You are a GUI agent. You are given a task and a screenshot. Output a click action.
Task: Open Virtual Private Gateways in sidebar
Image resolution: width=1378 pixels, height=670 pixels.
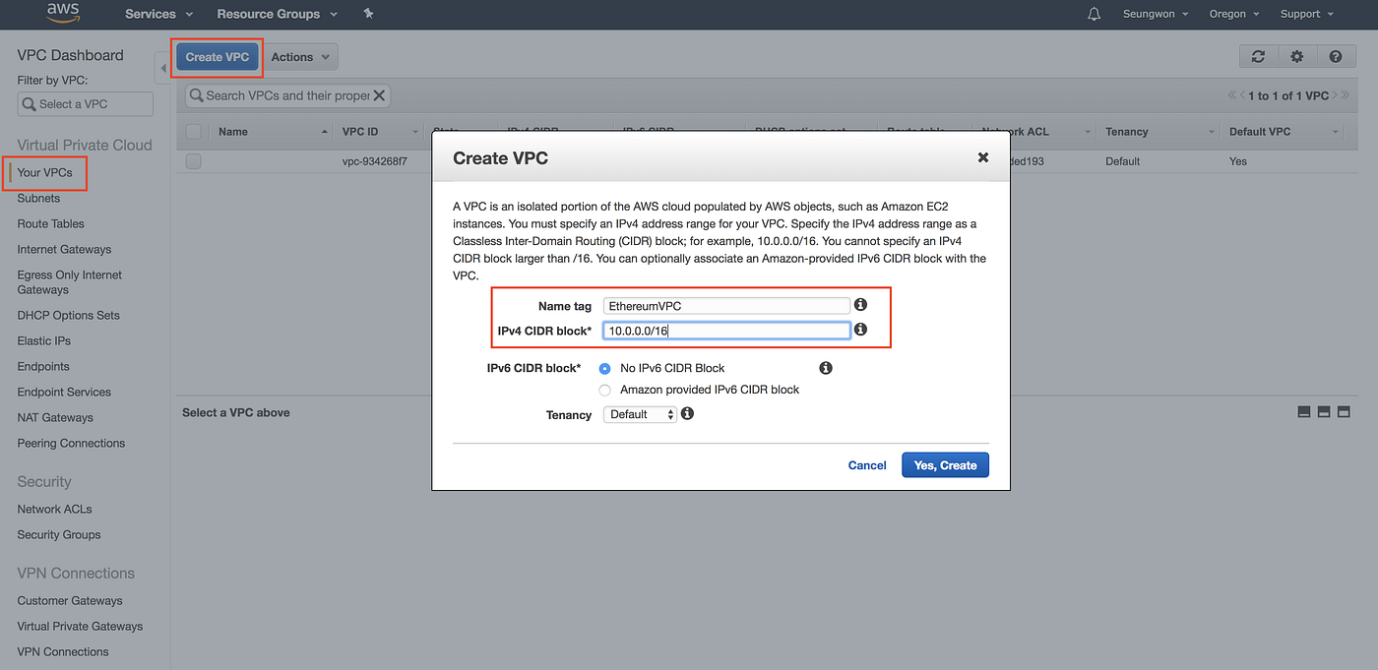(x=80, y=626)
